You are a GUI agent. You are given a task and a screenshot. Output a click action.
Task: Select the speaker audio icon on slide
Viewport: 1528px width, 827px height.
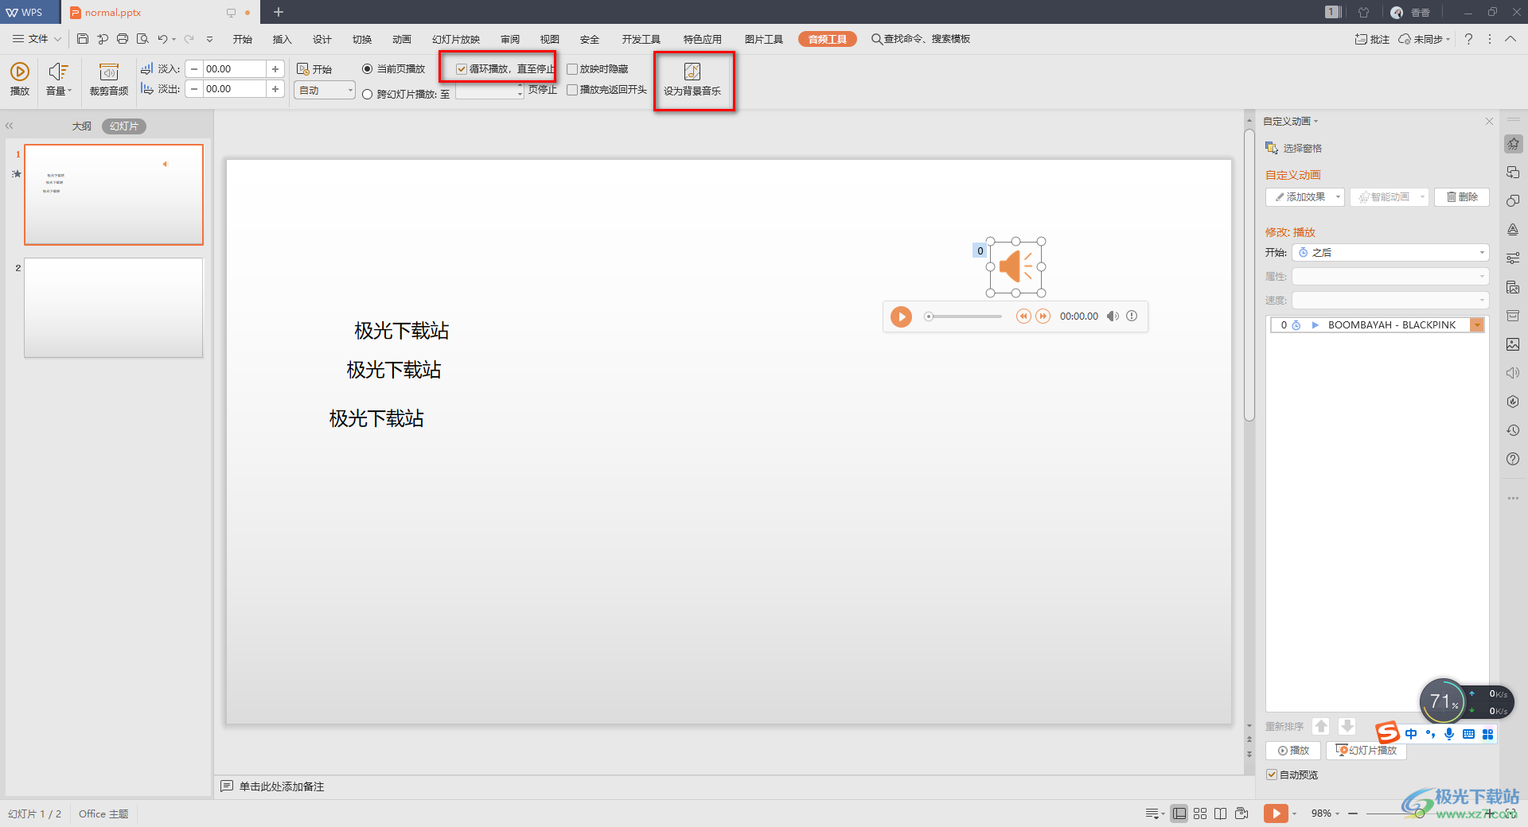(x=1016, y=266)
